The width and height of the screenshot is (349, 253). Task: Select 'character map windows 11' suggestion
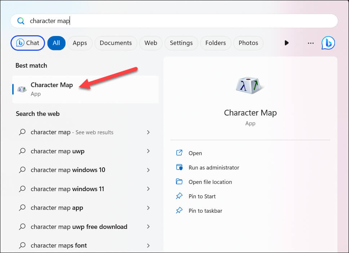(x=85, y=189)
